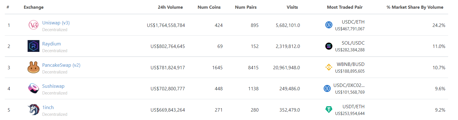Viewport: 458px width, 120px height.
Task: Click the USDC icon beside USDC/0XC02...
Action: click(327, 88)
